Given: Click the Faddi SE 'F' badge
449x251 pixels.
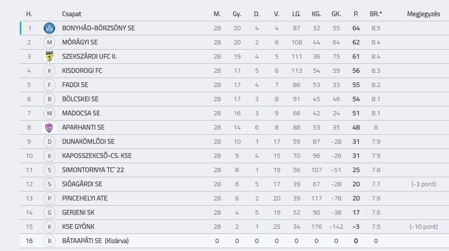Looking at the screenshot, I should click(x=49, y=85).
